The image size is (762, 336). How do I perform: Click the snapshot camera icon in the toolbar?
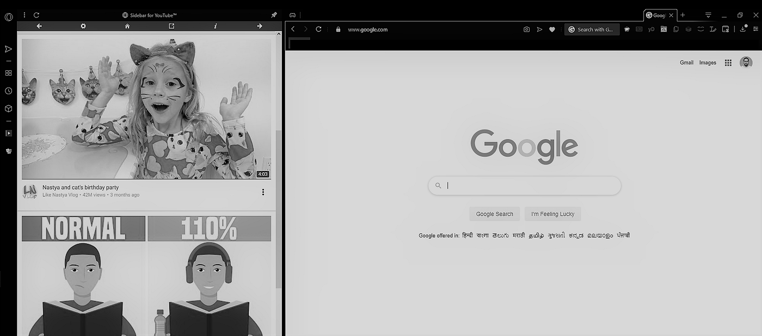click(526, 29)
